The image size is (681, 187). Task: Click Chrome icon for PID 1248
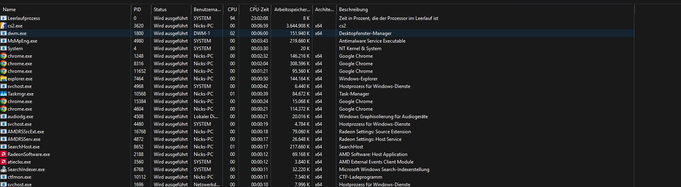4,56
